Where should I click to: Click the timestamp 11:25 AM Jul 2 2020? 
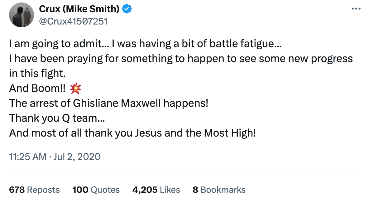55,157
